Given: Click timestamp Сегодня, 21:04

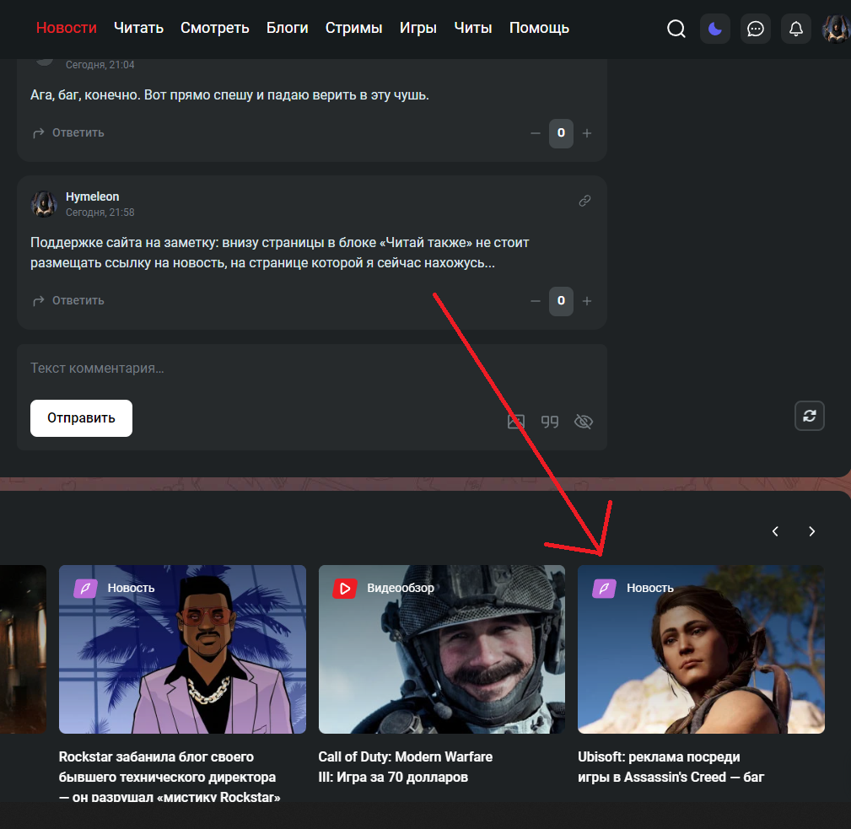Looking at the screenshot, I should point(100,65).
